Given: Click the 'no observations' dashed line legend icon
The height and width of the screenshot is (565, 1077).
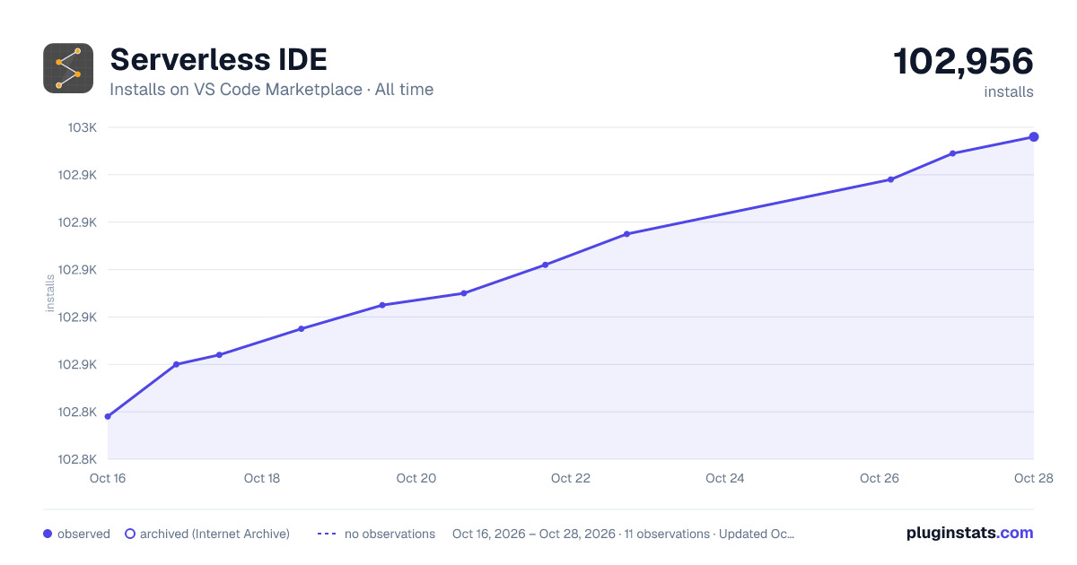Looking at the screenshot, I should point(327,534).
